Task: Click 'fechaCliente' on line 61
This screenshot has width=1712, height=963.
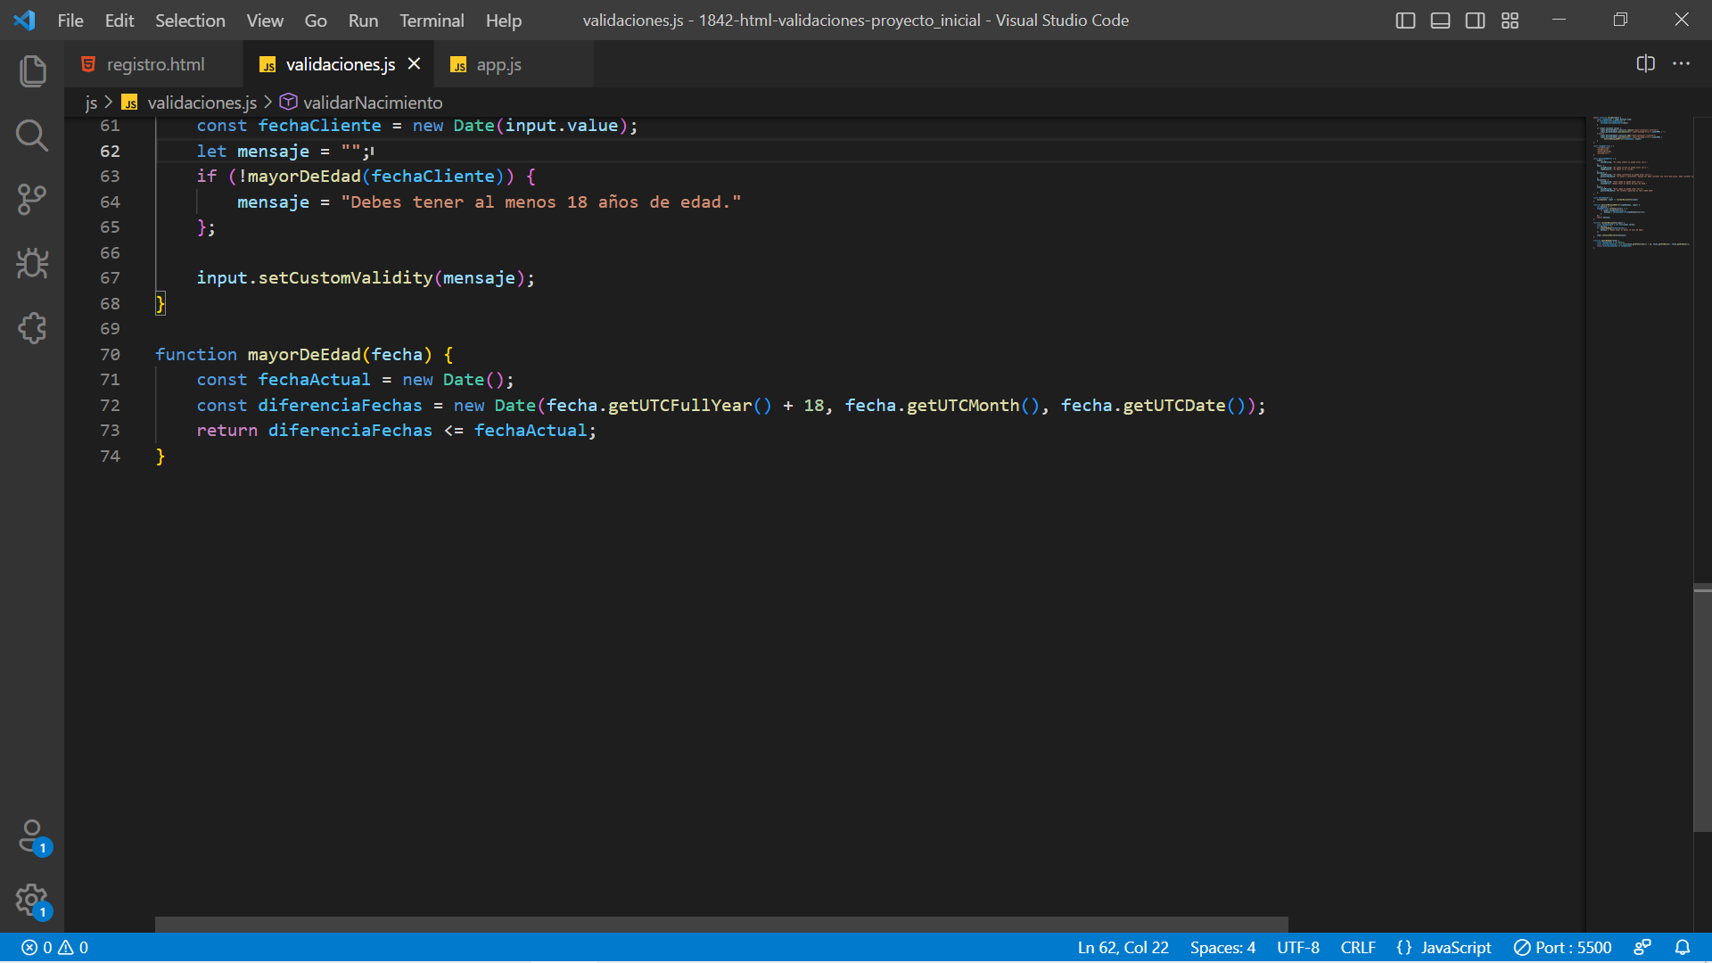Action: 319,125
